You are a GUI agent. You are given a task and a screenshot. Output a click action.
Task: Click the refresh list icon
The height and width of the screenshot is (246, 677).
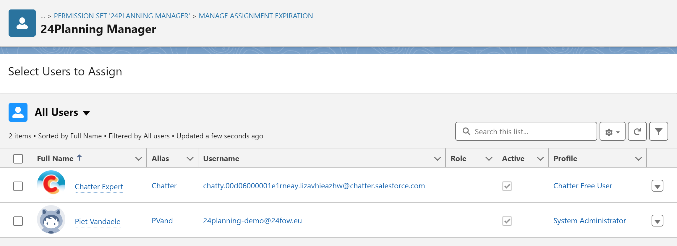637,132
